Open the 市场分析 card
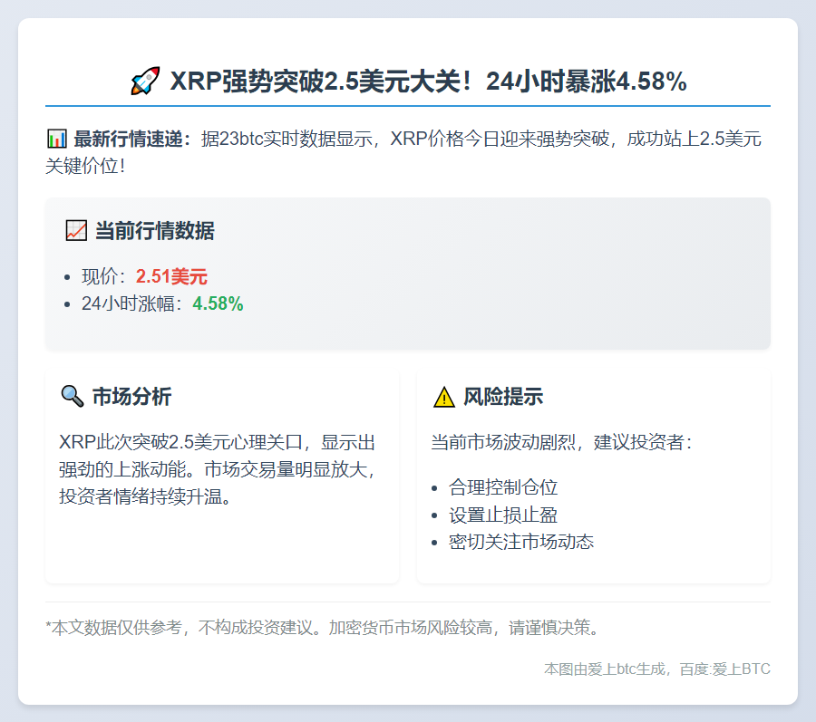The width and height of the screenshot is (816, 722). [222, 476]
